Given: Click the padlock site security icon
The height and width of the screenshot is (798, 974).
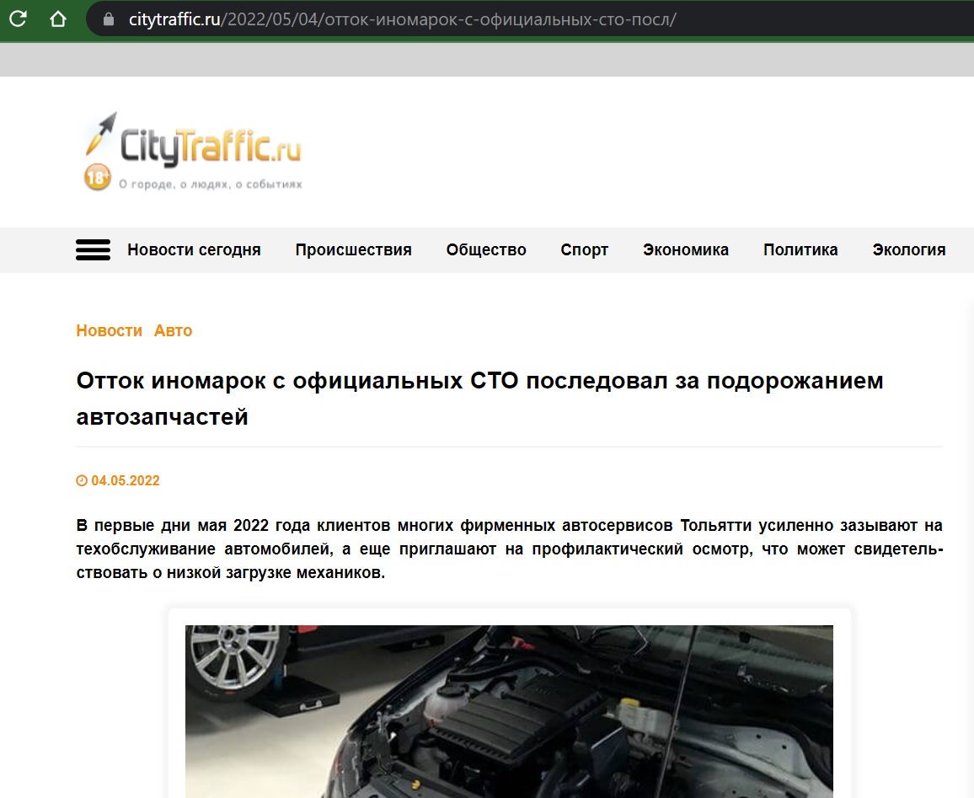Looking at the screenshot, I should [x=108, y=19].
